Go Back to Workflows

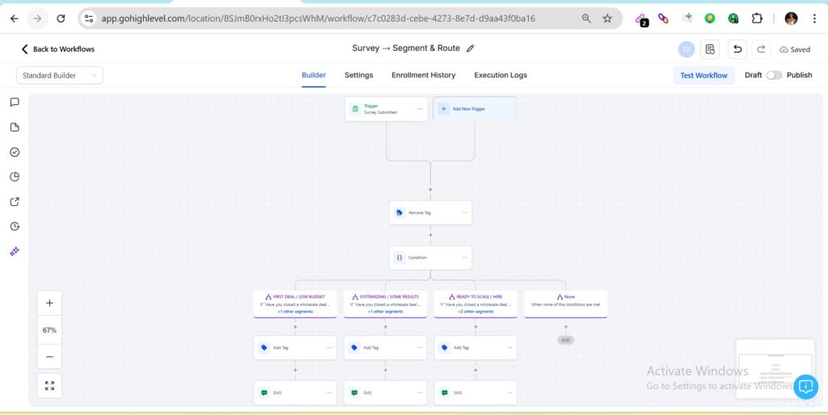(57, 49)
